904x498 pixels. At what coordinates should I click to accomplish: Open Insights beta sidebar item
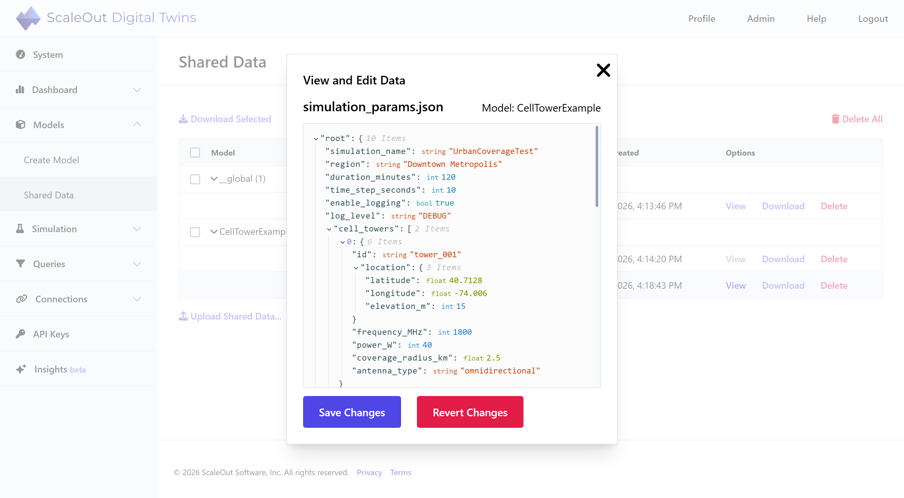click(x=79, y=369)
